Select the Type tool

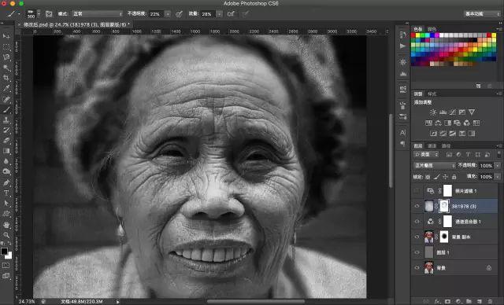click(6, 193)
